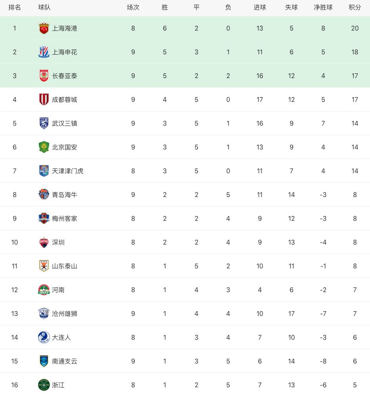Click the 青岛海牛 team crest
Image resolution: width=370 pixels, height=394 pixels.
[44, 195]
